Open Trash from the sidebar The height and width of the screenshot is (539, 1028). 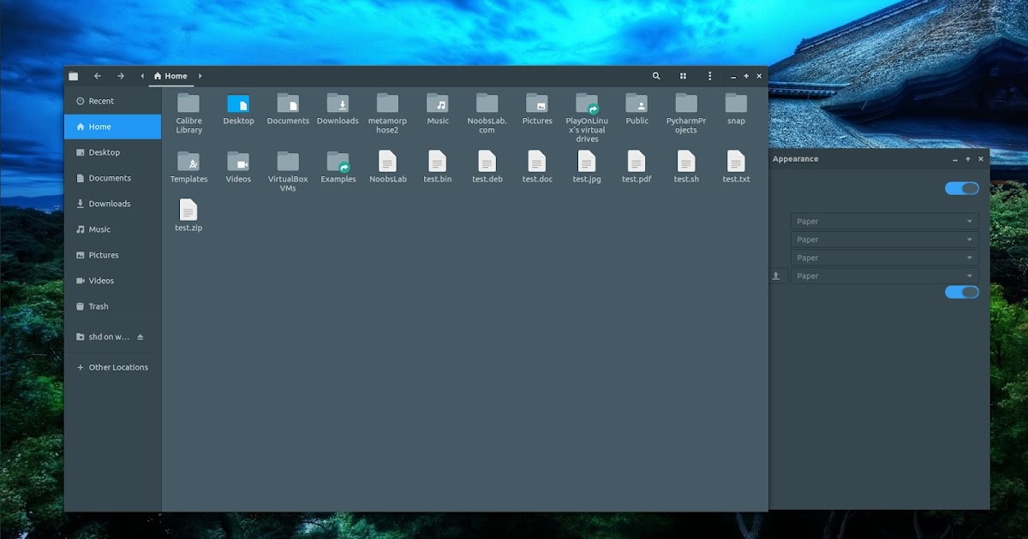[97, 306]
